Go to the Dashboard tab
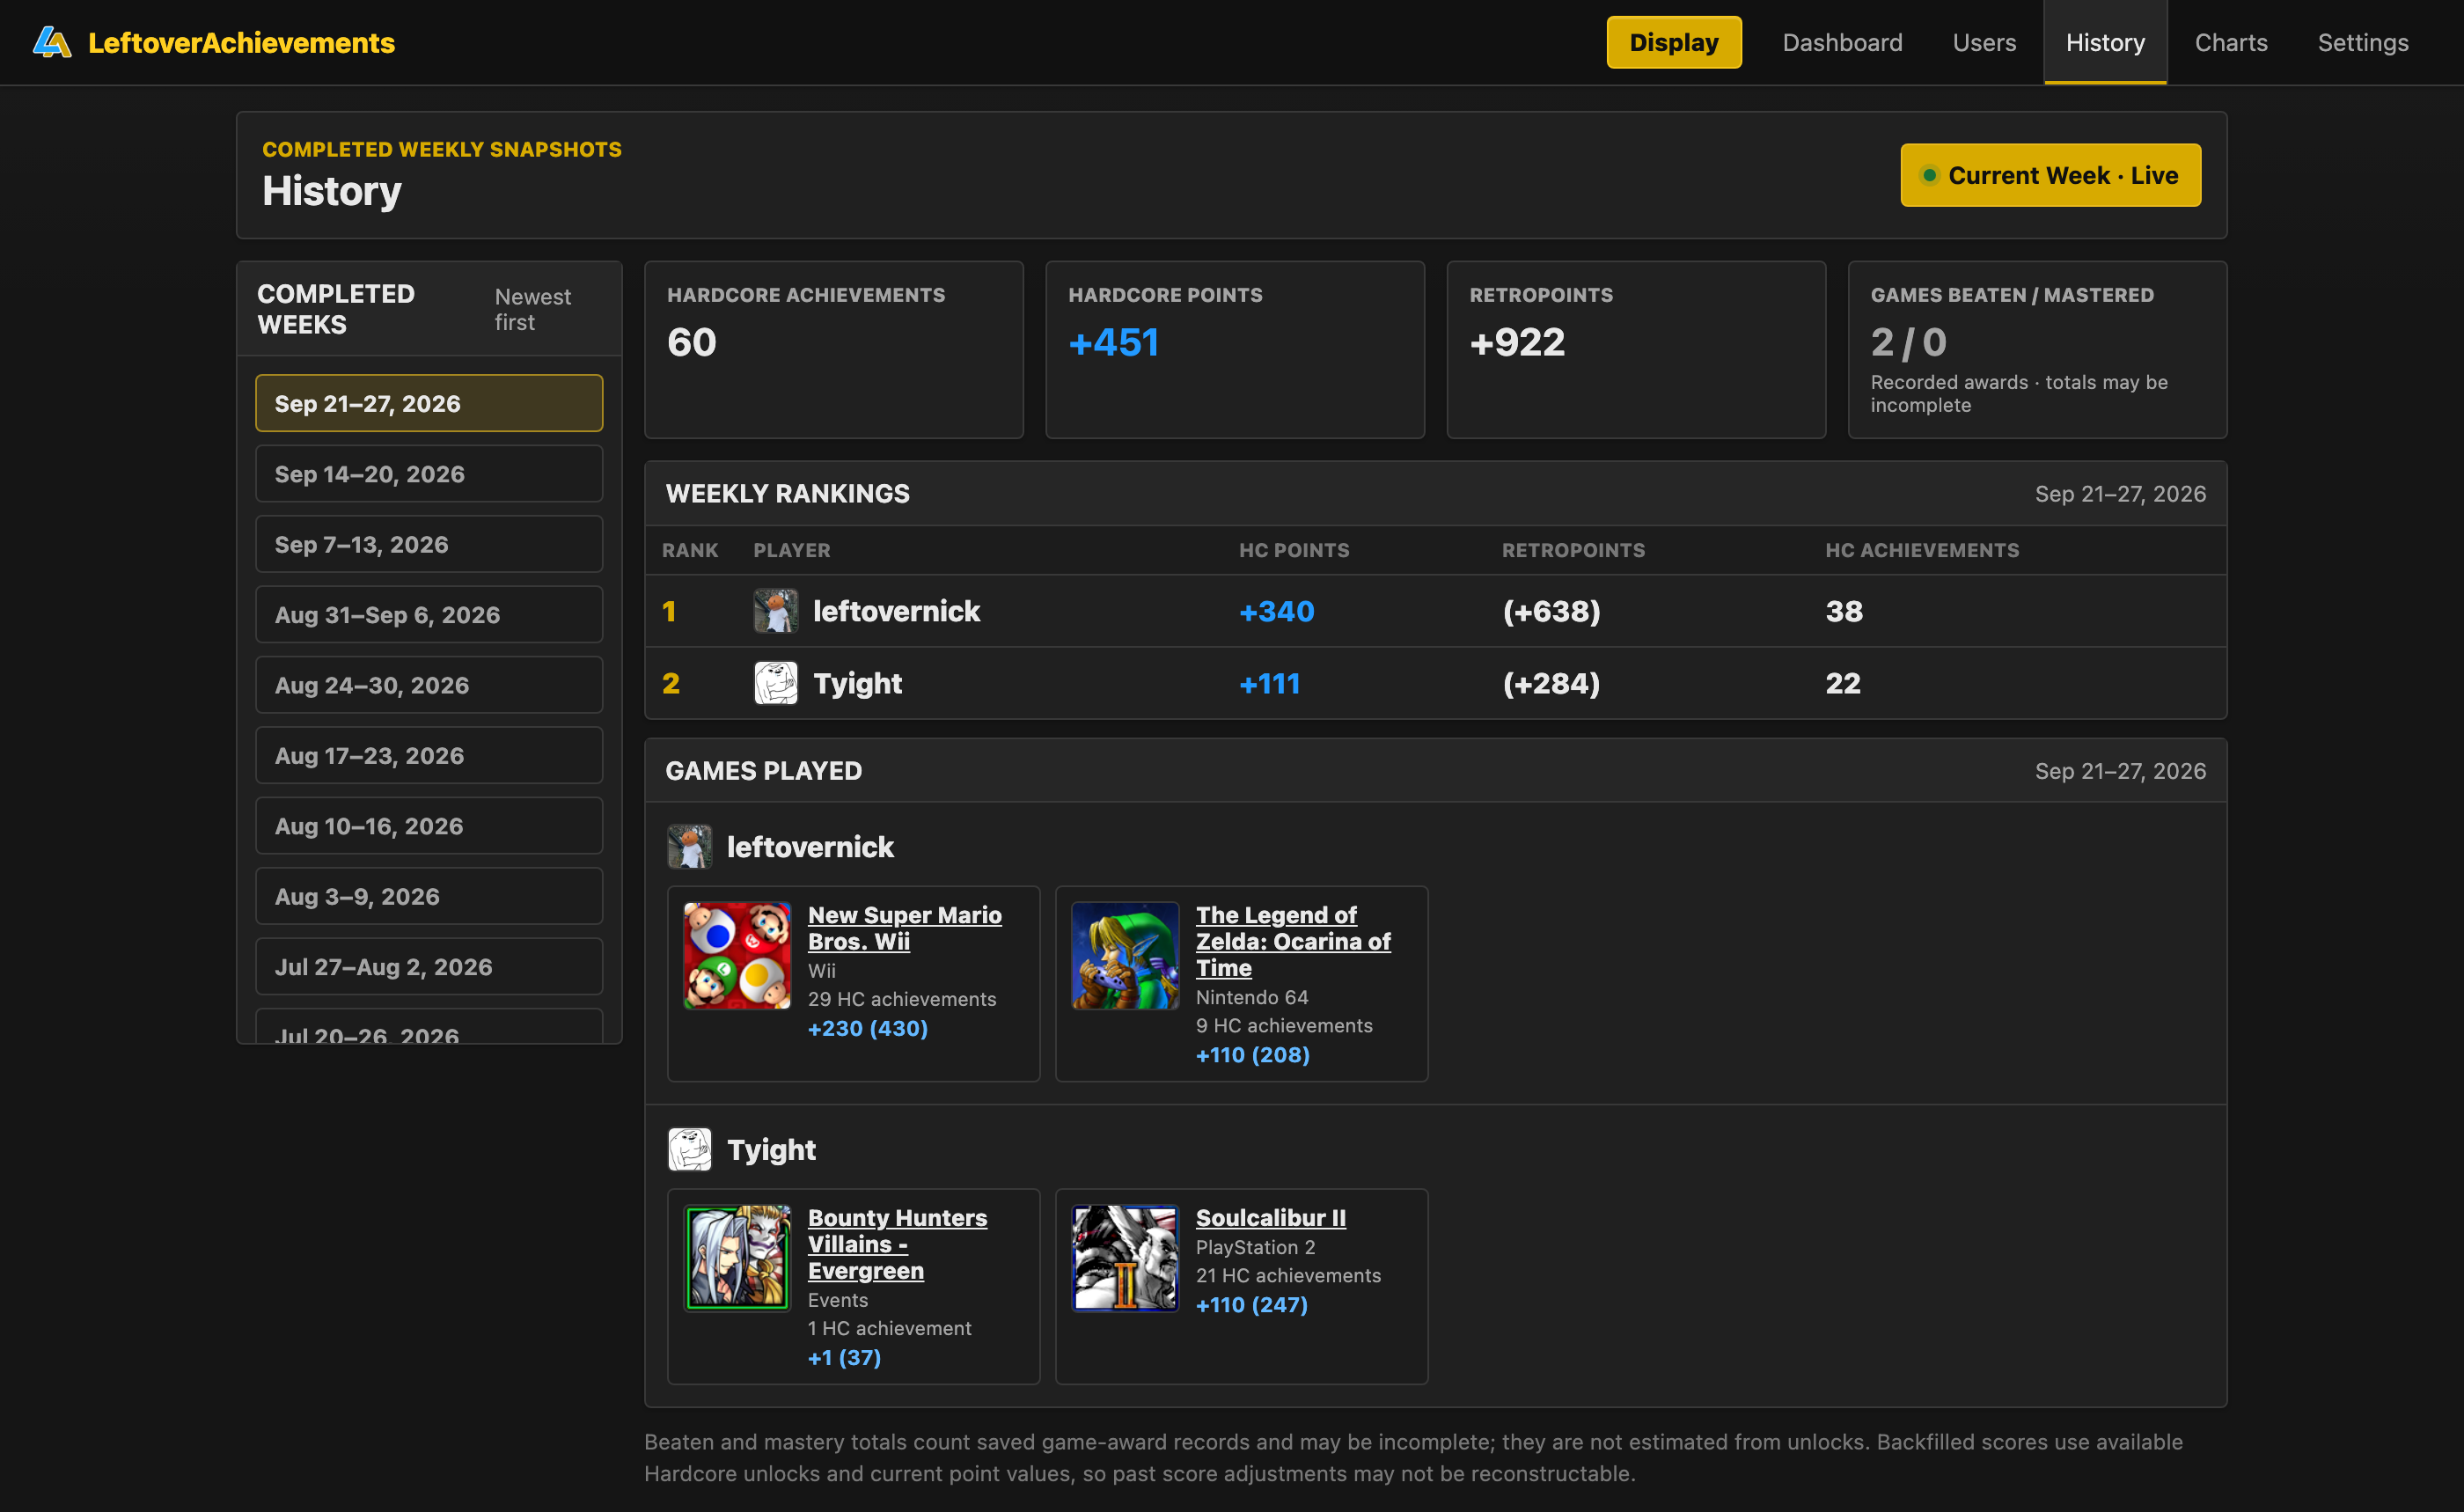2464x1512 pixels. pos(1842,42)
